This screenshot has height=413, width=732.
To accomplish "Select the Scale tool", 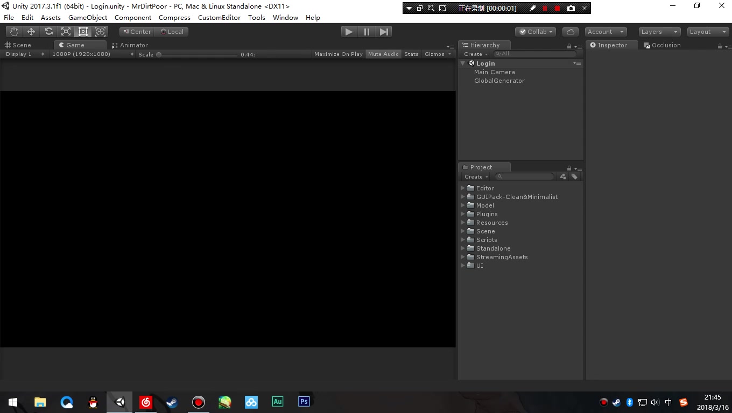I will click(x=66, y=32).
